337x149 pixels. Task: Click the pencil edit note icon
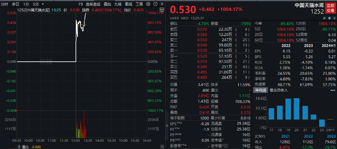325,18
